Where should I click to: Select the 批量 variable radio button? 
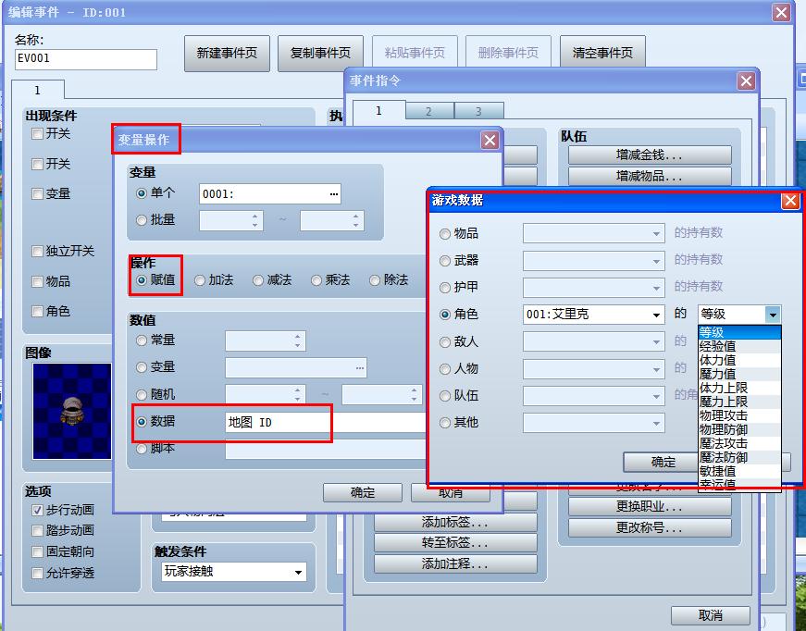[142, 220]
